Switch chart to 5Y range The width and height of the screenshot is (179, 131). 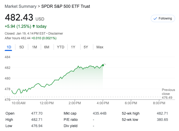point(86,47)
